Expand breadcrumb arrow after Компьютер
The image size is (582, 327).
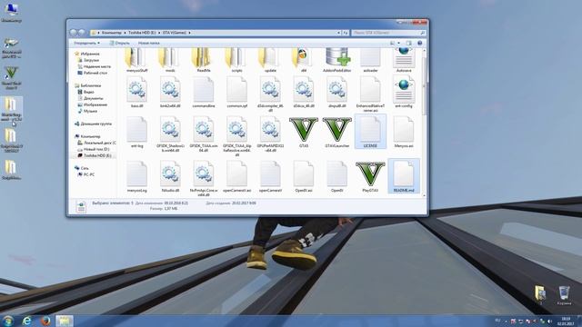click(x=125, y=33)
